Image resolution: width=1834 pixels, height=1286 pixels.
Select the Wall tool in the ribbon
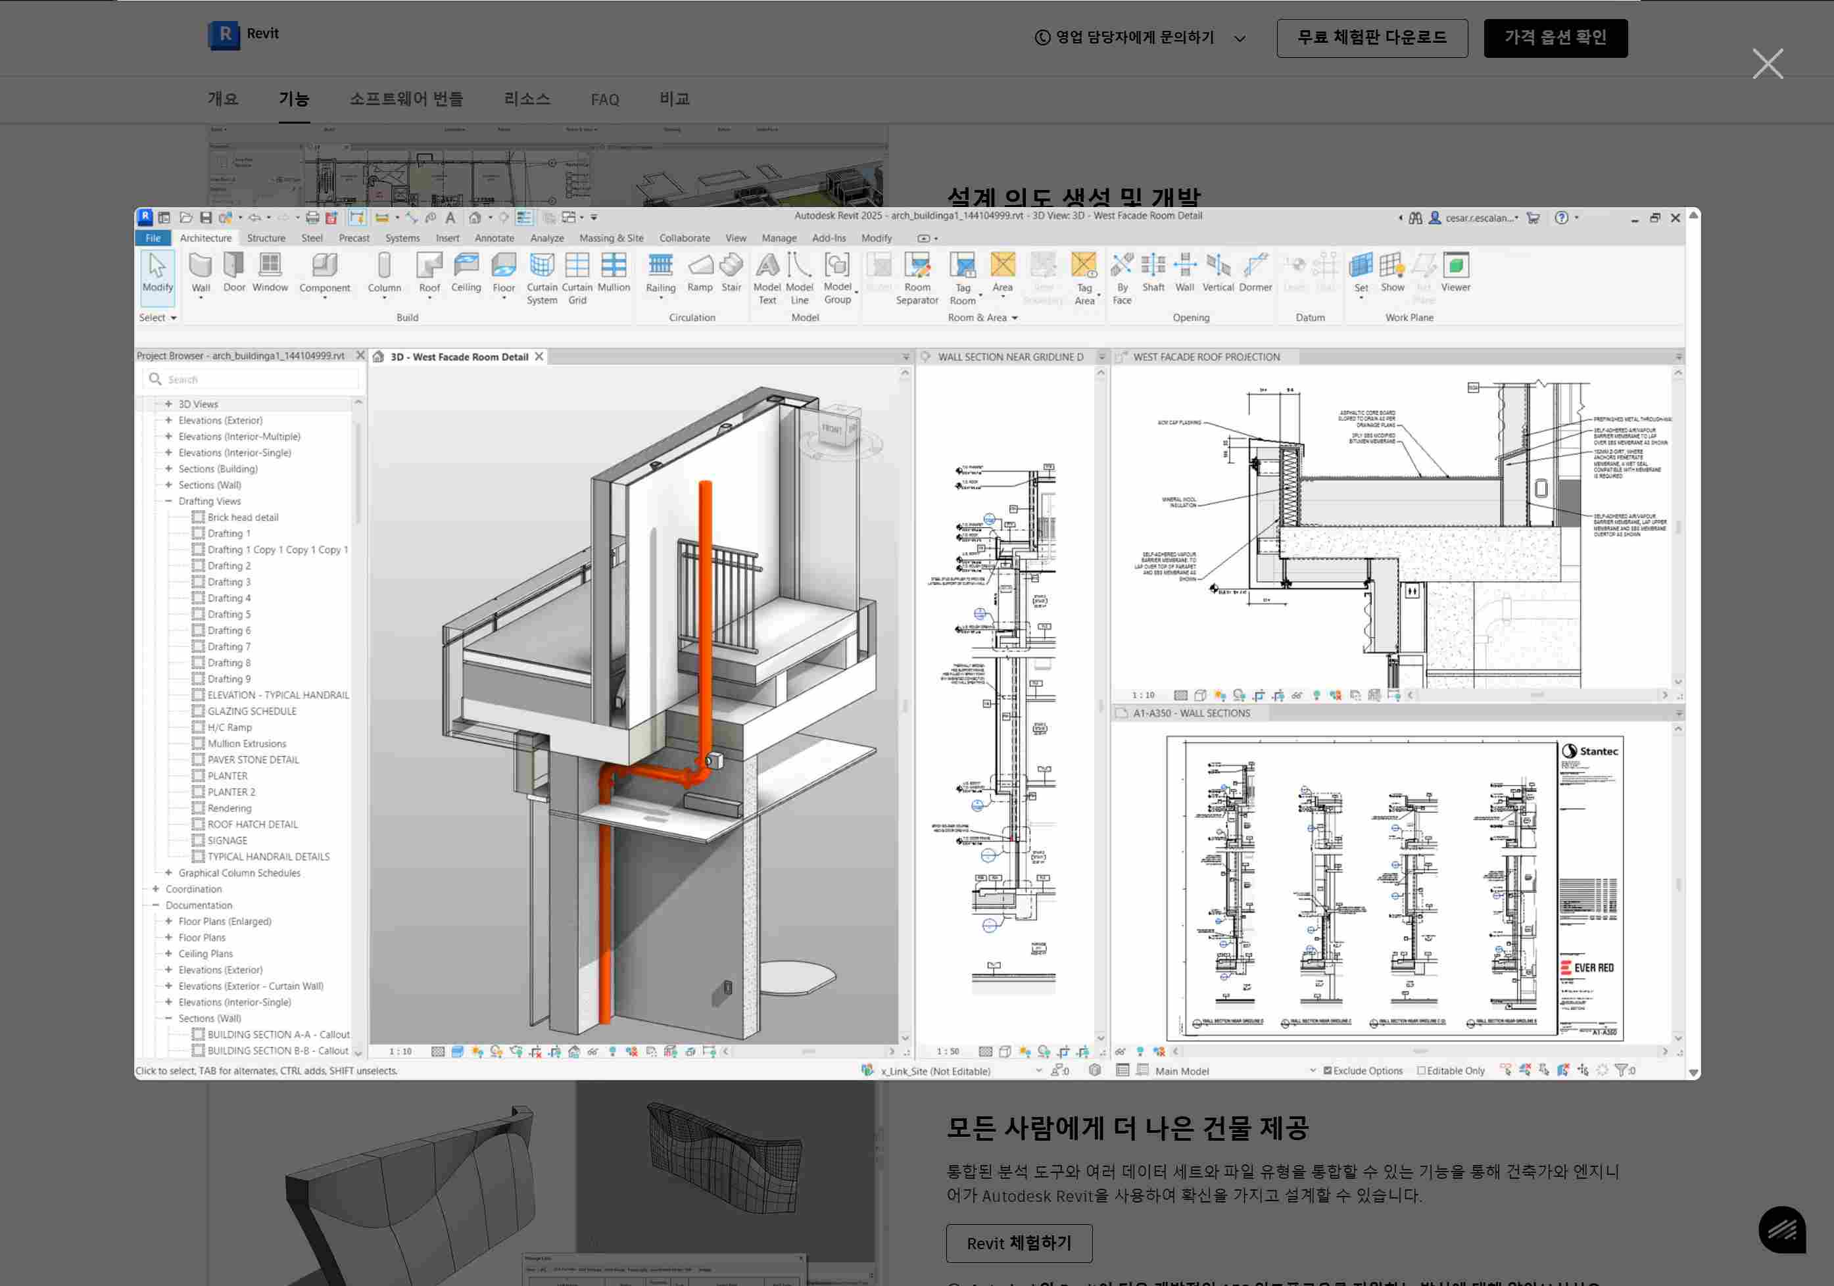[201, 275]
